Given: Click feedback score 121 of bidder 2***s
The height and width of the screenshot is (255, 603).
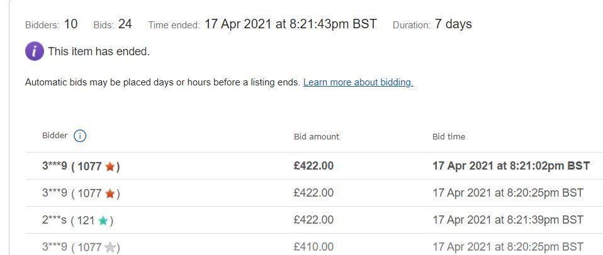Looking at the screenshot, I should coord(85,220).
